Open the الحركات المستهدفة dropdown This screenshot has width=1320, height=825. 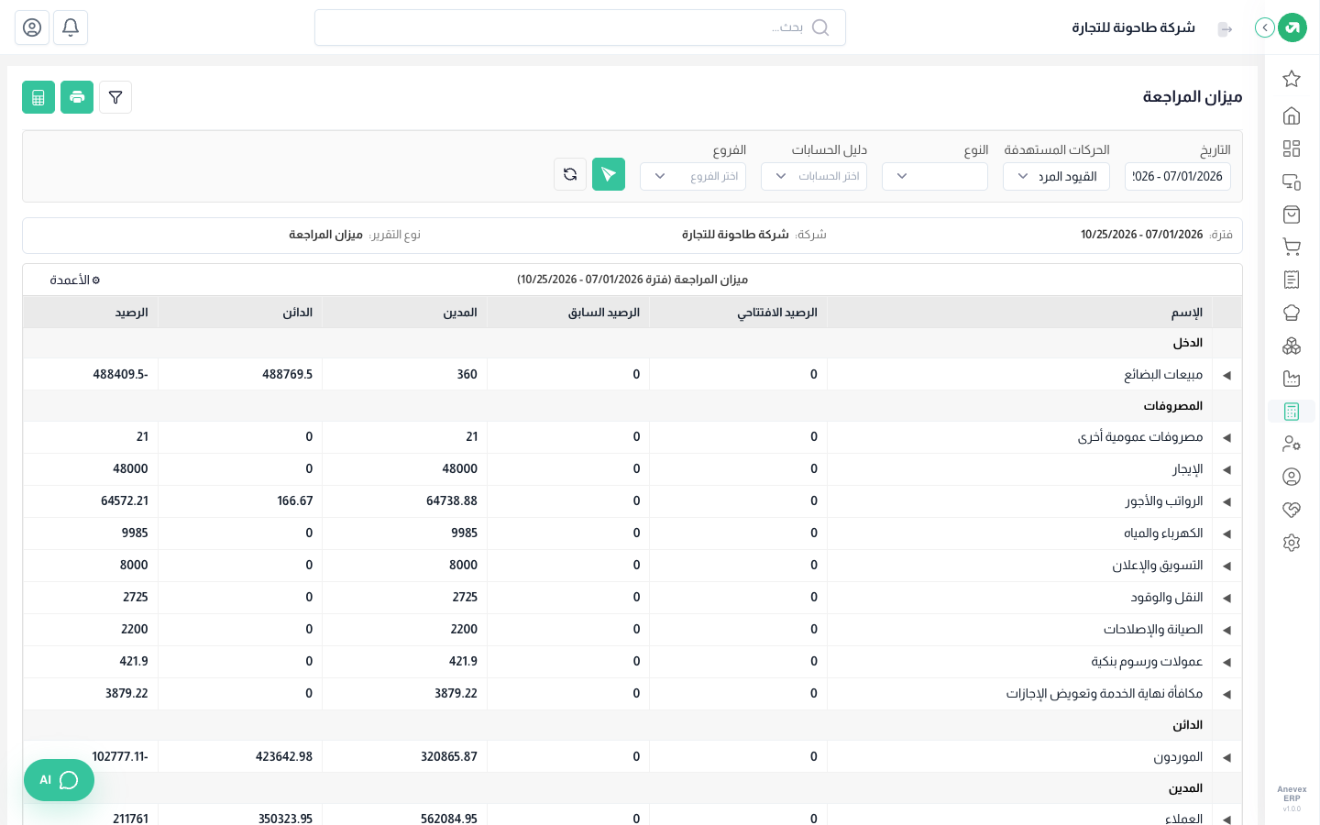click(x=1056, y=176)
